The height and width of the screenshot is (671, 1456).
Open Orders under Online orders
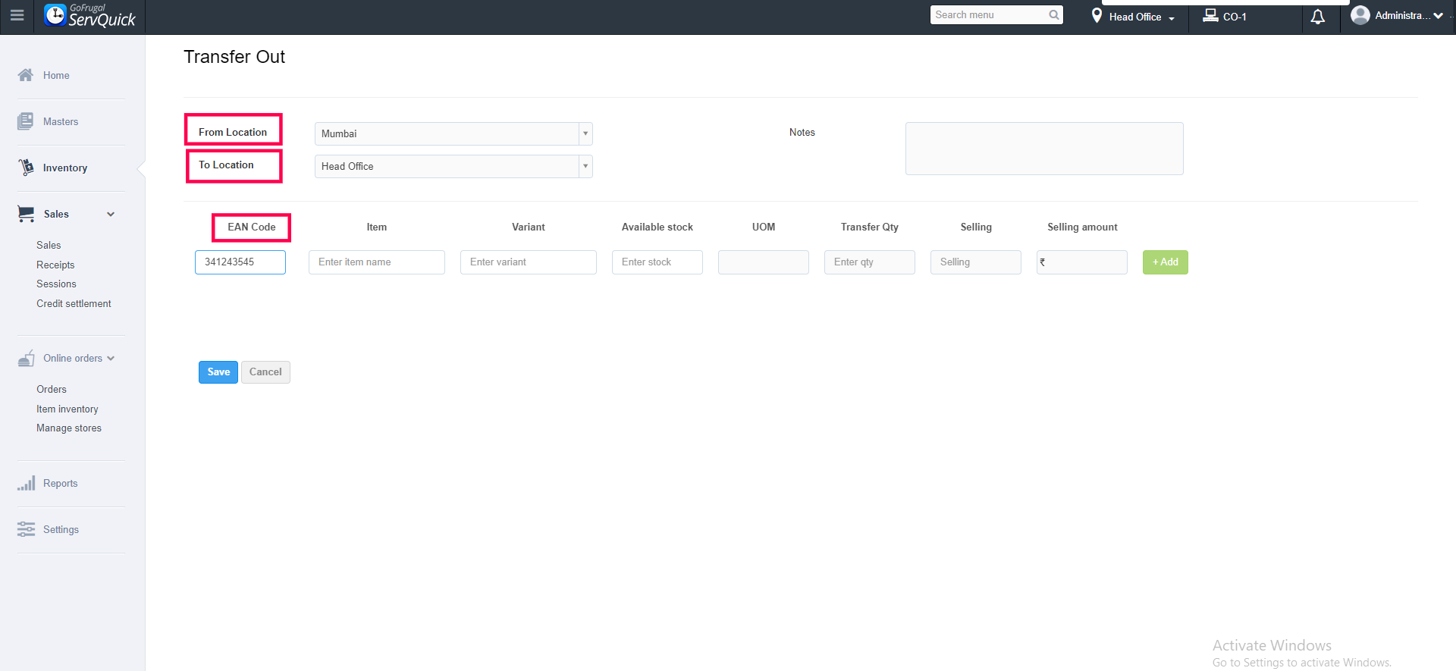click(x=52, y=389)
